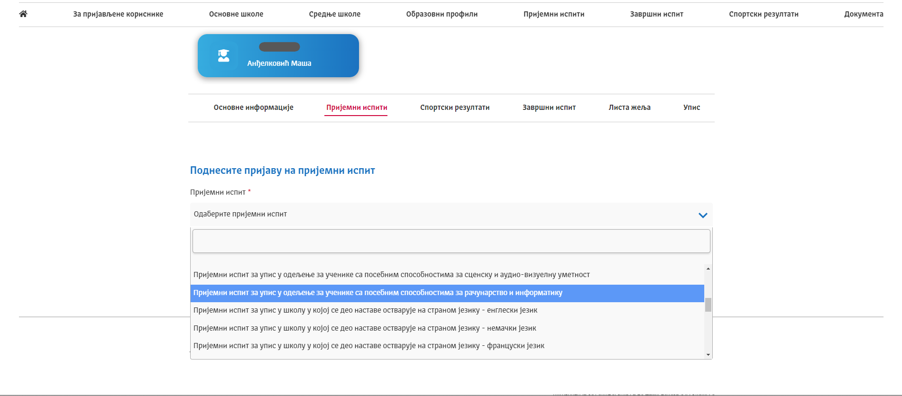Image resolution: width=902 pixels, height=396 pixels.
Task: Open the Документа menu item
Action: (864, 14)
